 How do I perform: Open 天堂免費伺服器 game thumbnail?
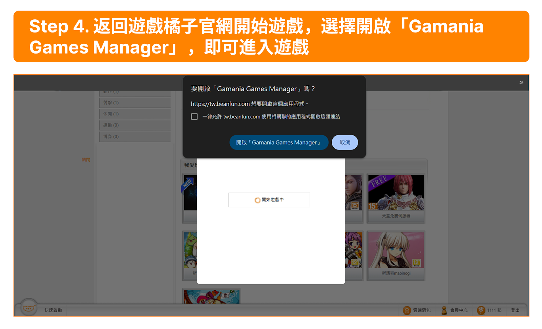(396, 198)
